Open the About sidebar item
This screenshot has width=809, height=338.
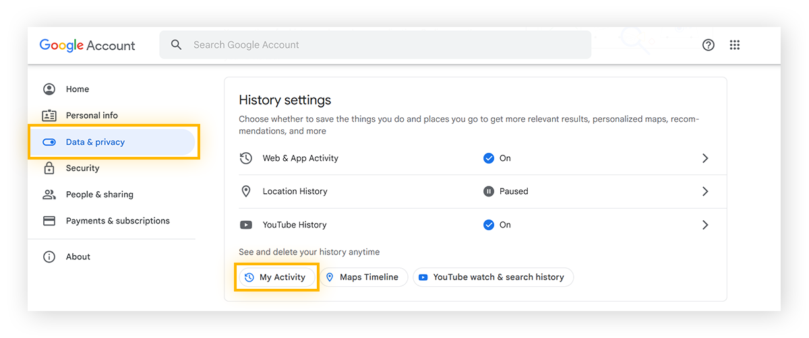point(78,257)
